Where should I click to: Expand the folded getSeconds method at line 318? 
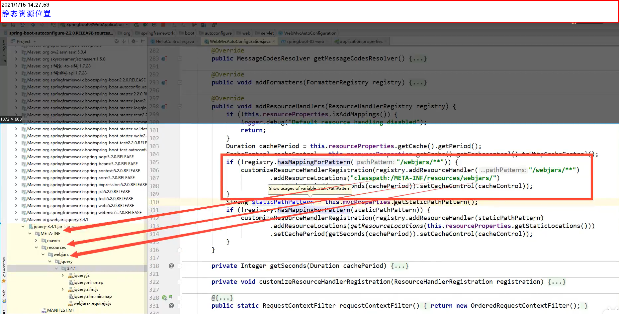pos(180,266)
